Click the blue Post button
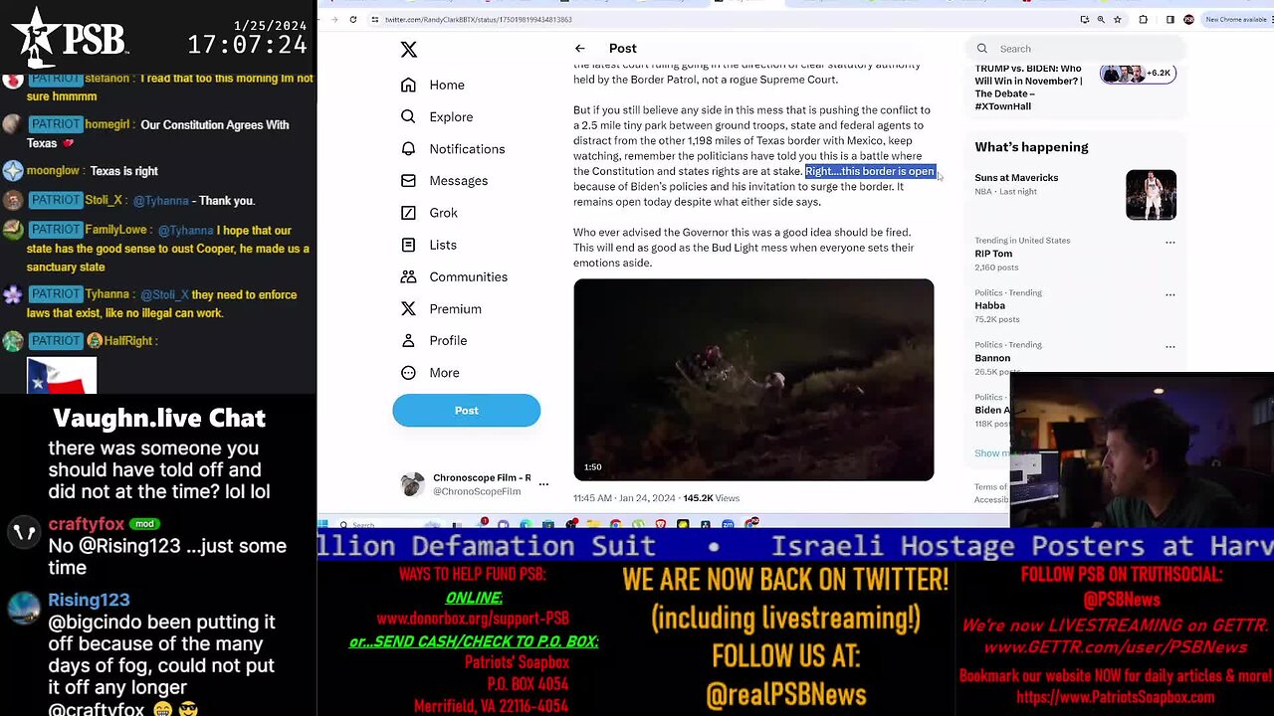The image size is (1274, 716). pos(467,411)
